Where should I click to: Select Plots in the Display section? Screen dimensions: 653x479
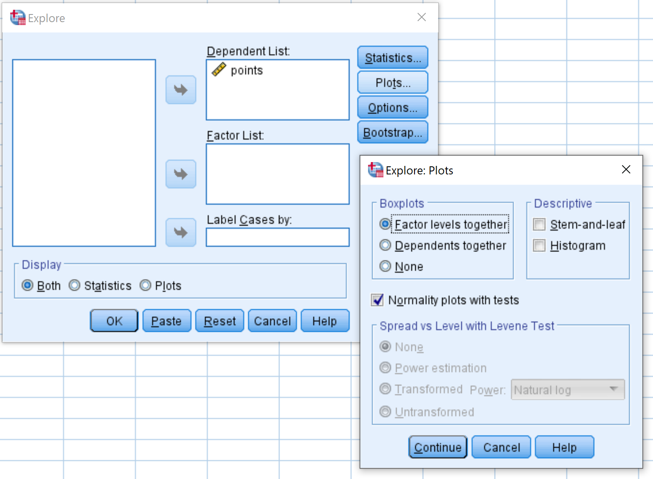coord(145,285)
